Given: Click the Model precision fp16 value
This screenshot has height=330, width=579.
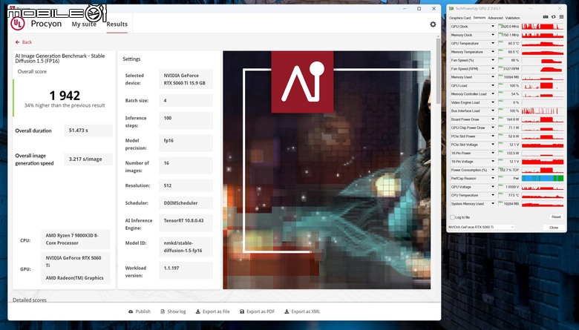Looking at the screenshot, I should point(186,143).
